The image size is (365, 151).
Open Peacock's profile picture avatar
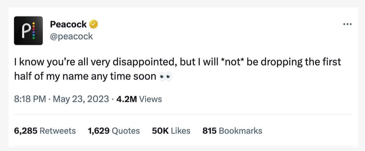tap(28, 31)
